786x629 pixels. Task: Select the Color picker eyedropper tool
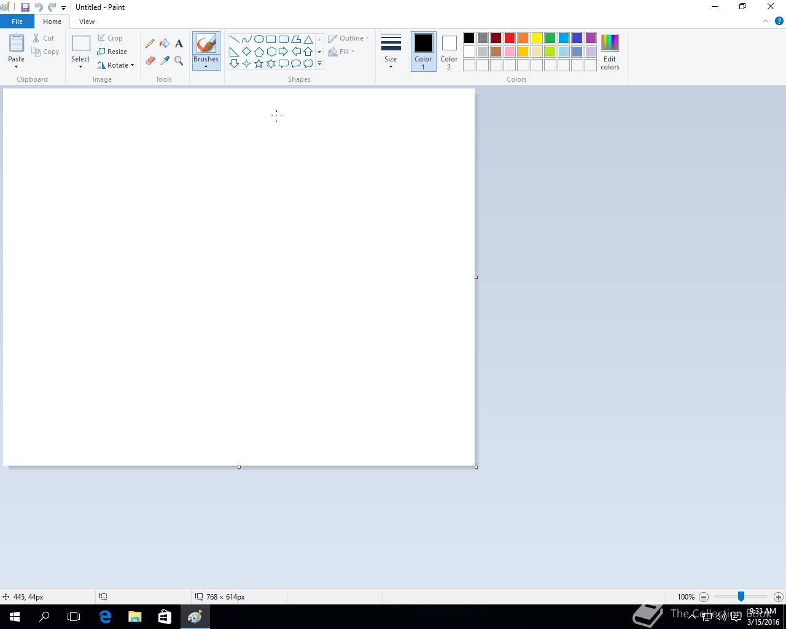point(165,61)
